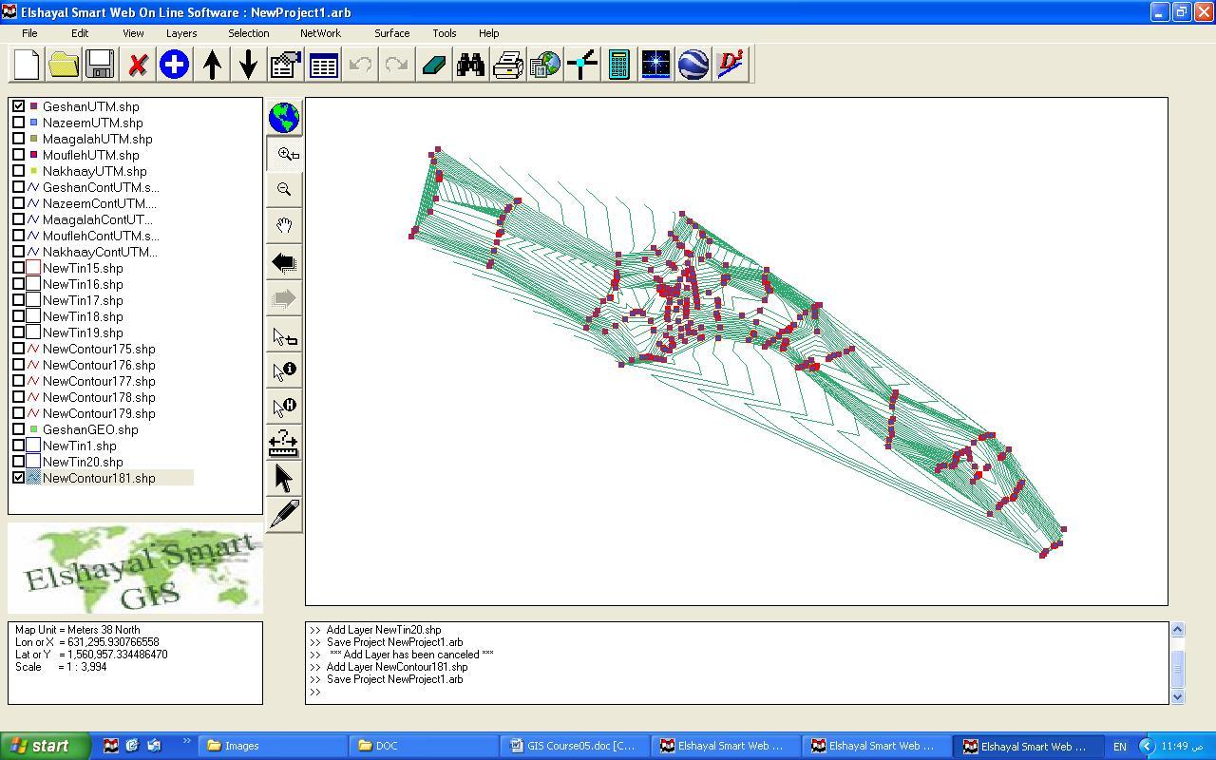Remove layer with red X icon
The image size is (1216, 760).
[x=138, y=65]
